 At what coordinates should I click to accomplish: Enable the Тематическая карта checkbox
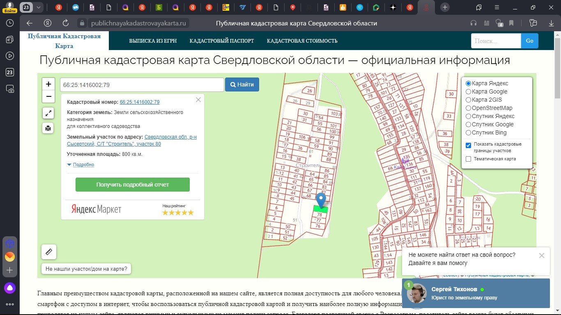click(469, 159)
